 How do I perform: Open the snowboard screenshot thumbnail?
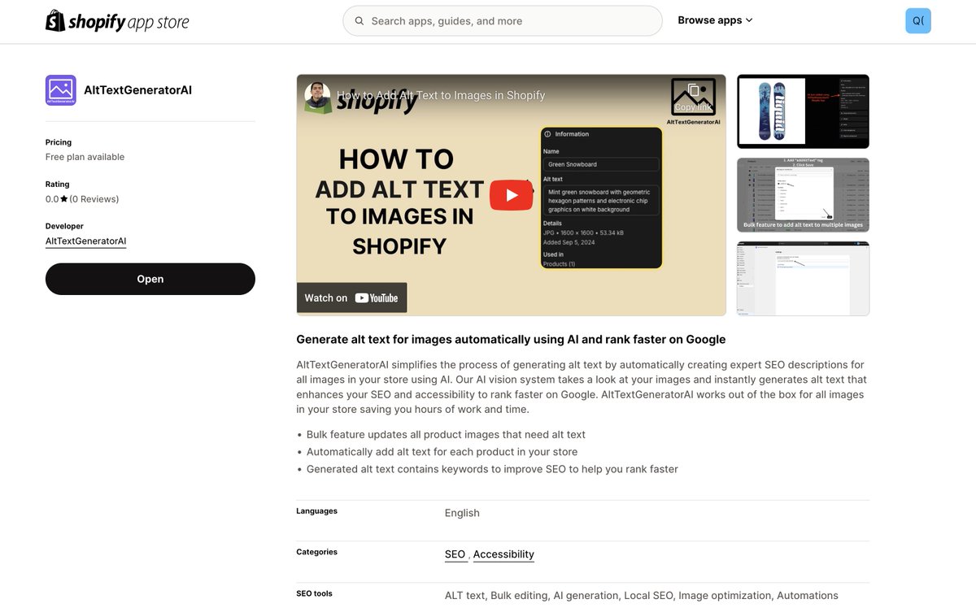point(803,111)
